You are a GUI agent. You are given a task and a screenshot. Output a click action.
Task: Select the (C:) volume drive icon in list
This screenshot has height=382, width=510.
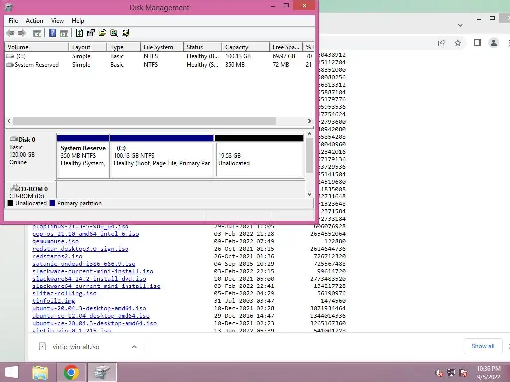(x=10, y=56)
